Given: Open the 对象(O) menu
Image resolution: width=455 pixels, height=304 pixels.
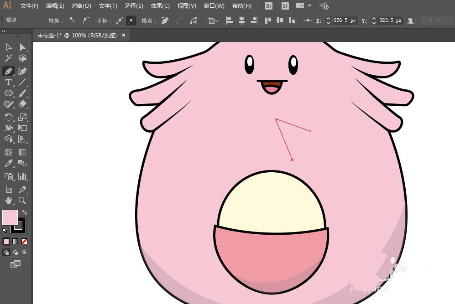Looking at the screenshot, I should [81, 6].
